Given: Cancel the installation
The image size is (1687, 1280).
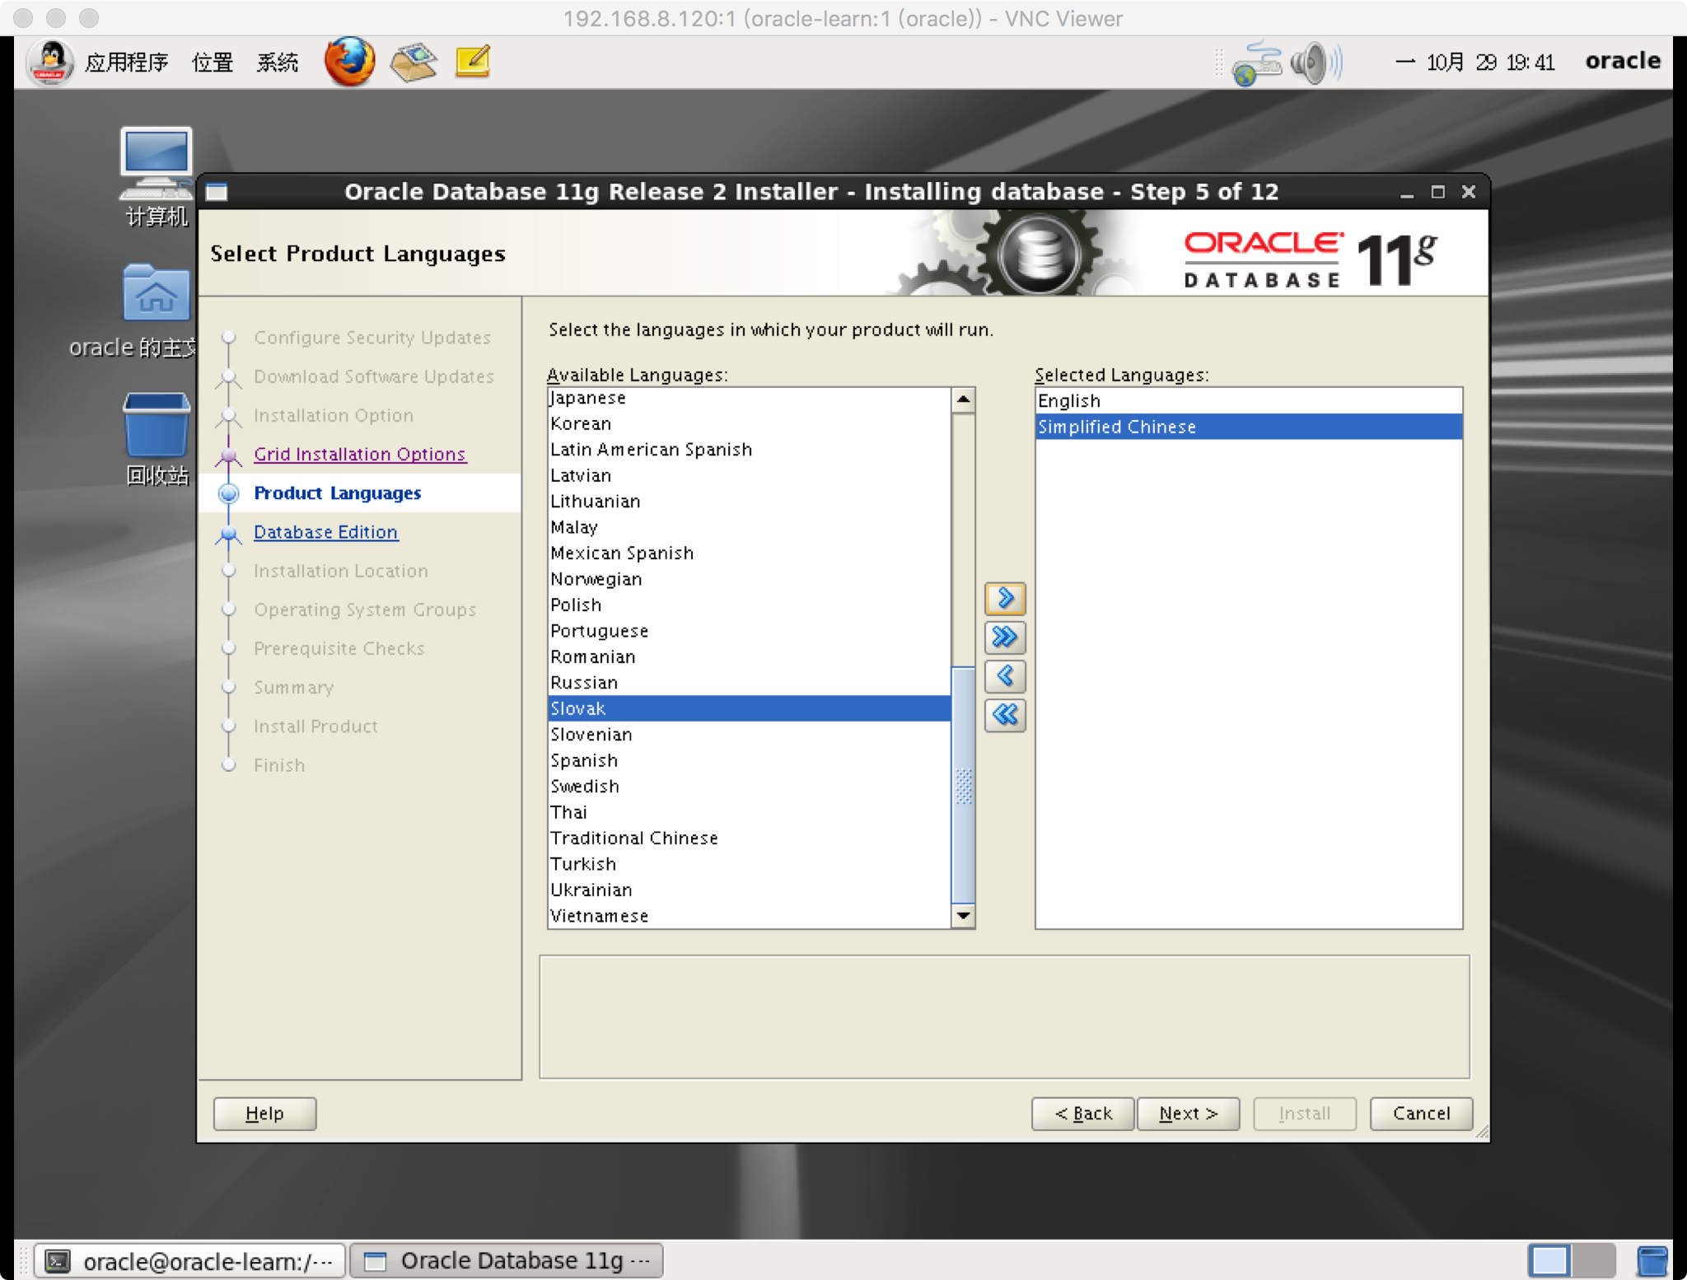Looking at the screenshot, I should pyautogui.click(x=1421, y=1114).
